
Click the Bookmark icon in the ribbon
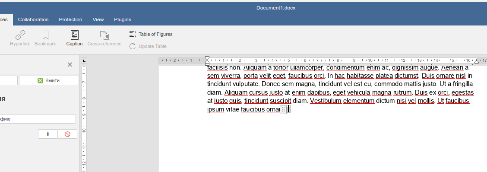pos(45,35)
